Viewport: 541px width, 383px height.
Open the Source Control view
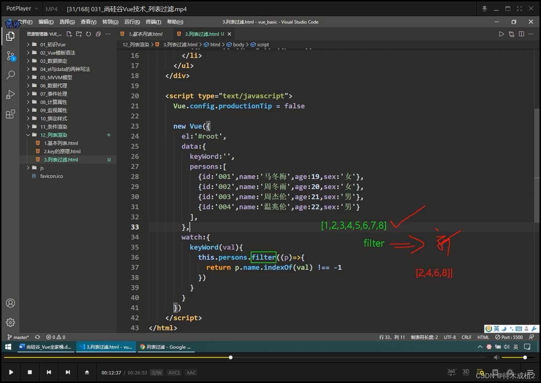(10, 56)
